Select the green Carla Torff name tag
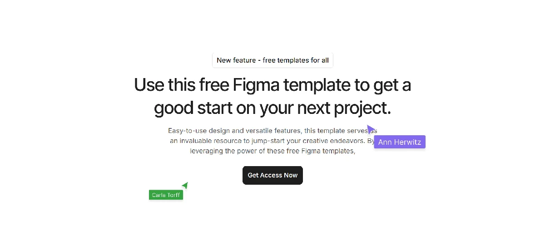Viewport: 545px width, 236px height. click(x=166, y=195)
